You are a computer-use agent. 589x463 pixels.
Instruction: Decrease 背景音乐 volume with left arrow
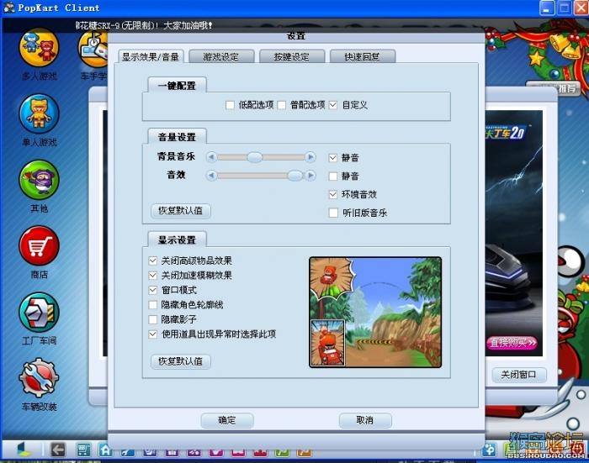[x=211, y=157]
